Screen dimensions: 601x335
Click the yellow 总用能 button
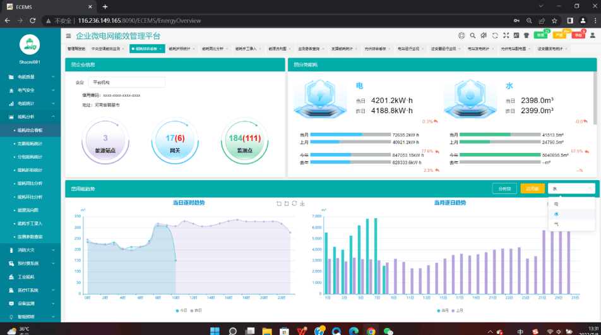[532, 188]
